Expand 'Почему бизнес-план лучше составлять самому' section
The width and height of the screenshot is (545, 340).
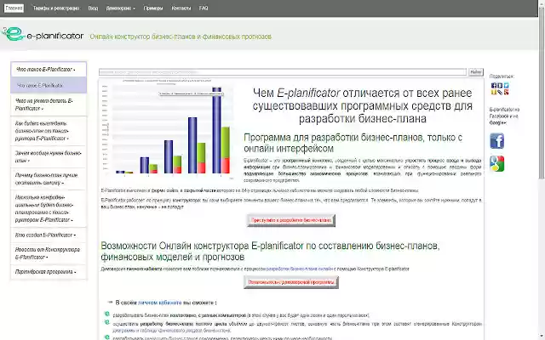pyautogui.click(x=49, y=179)
